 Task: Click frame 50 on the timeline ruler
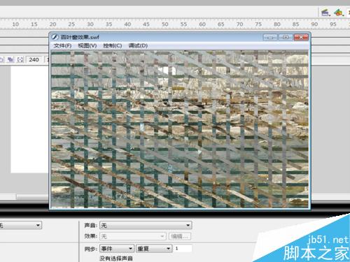point(165,24)
